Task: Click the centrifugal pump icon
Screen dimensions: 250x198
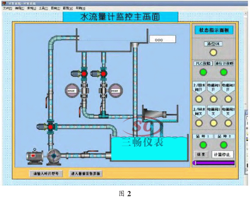Action: [x=54, y=157]
